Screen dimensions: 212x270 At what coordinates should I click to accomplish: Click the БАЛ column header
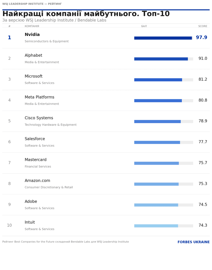(x=144, y=26)
